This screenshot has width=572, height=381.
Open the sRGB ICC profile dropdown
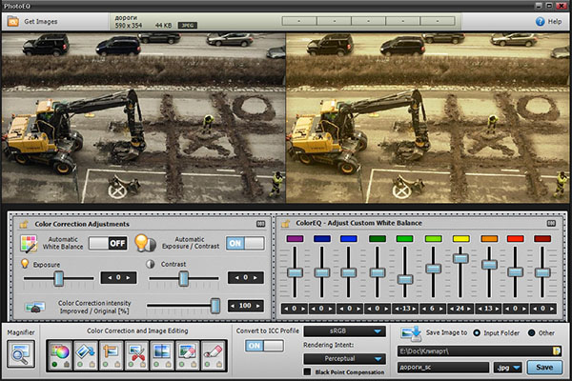[345, 331]
